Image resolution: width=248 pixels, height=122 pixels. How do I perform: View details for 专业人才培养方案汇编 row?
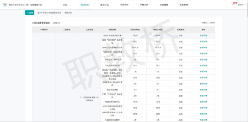point(203,35)
